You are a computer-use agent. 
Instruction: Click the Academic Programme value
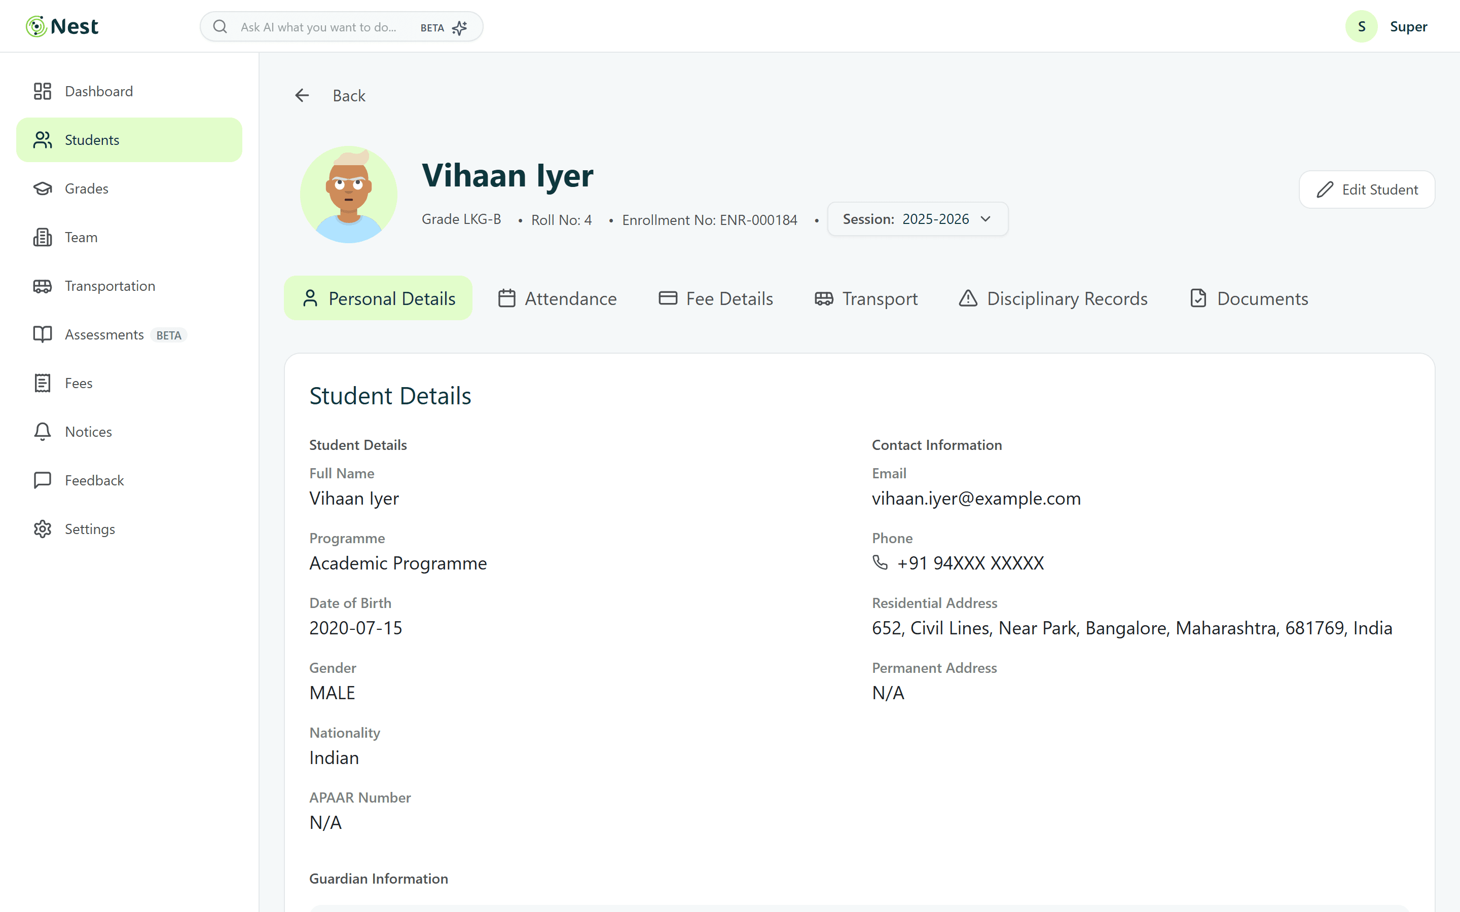tap(398, 563)
